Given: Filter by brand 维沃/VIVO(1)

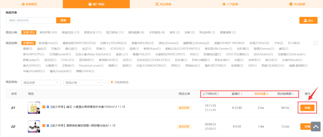Looking at the screenshot, I should (32, 66).
